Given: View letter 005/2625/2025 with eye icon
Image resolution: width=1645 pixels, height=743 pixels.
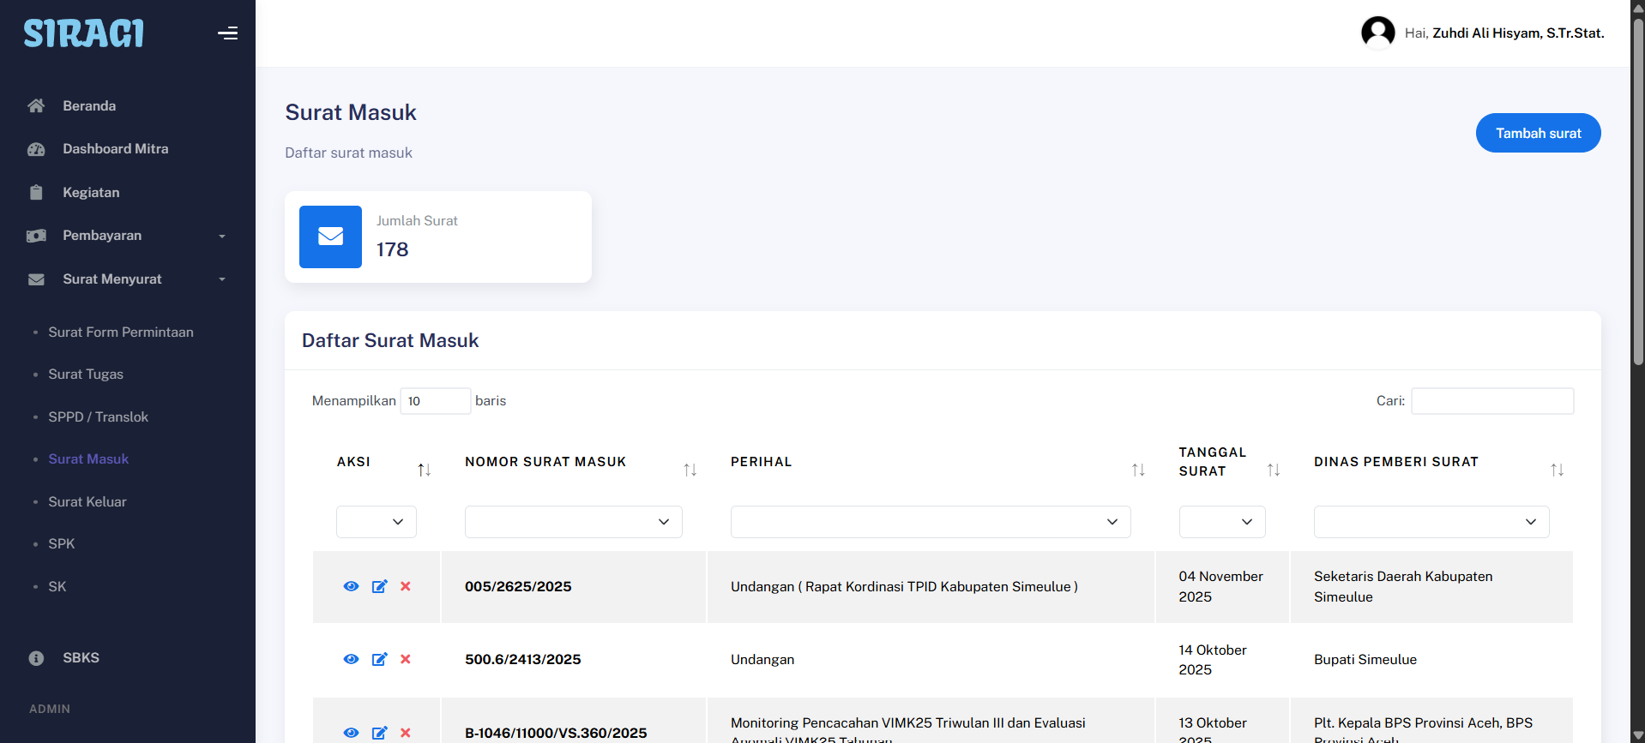Looking at the screenshot, I should pos(351,586).
